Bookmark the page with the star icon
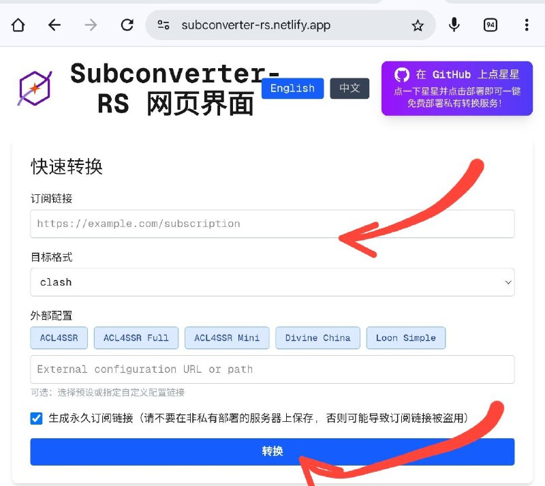The height and width of the screenshot is (486, 545). (x=418, y=25)
